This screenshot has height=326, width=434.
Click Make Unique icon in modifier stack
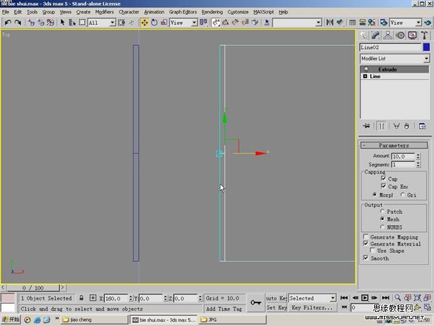pos(396,126)
